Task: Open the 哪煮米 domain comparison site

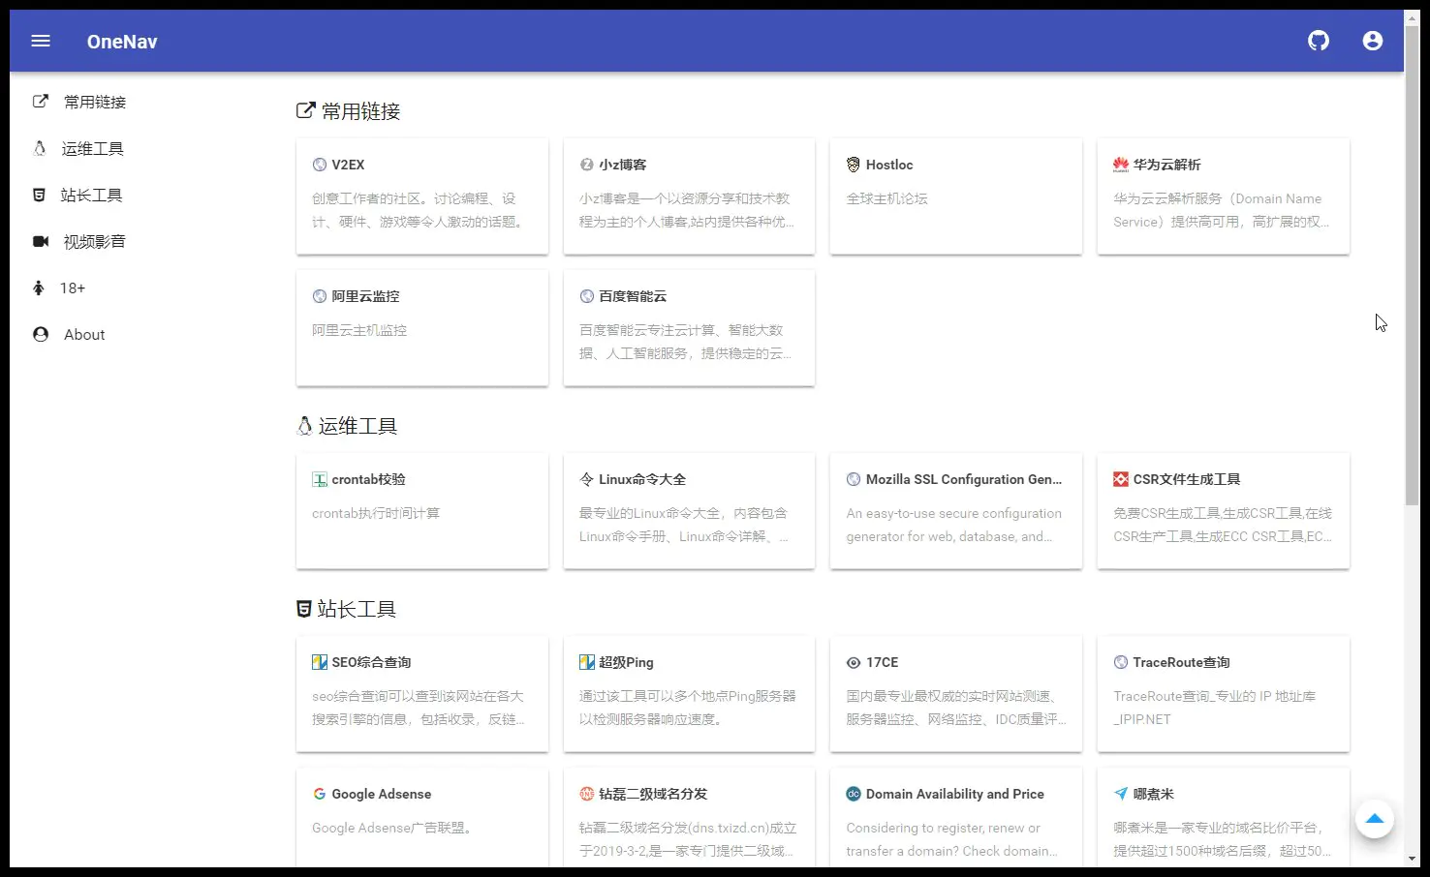Action: click(1223, 816)
